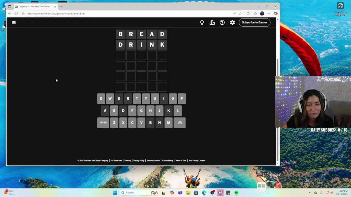Screen dimensions: 351x197
Task: Tap the V key on Wordle keyboard
Action: click(x=141, y=123)
